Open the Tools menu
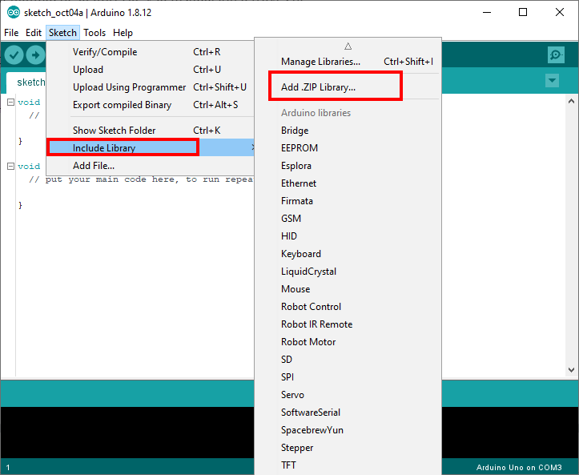The width and height of the screenshot is (579, 475). (x=94, y=33)
